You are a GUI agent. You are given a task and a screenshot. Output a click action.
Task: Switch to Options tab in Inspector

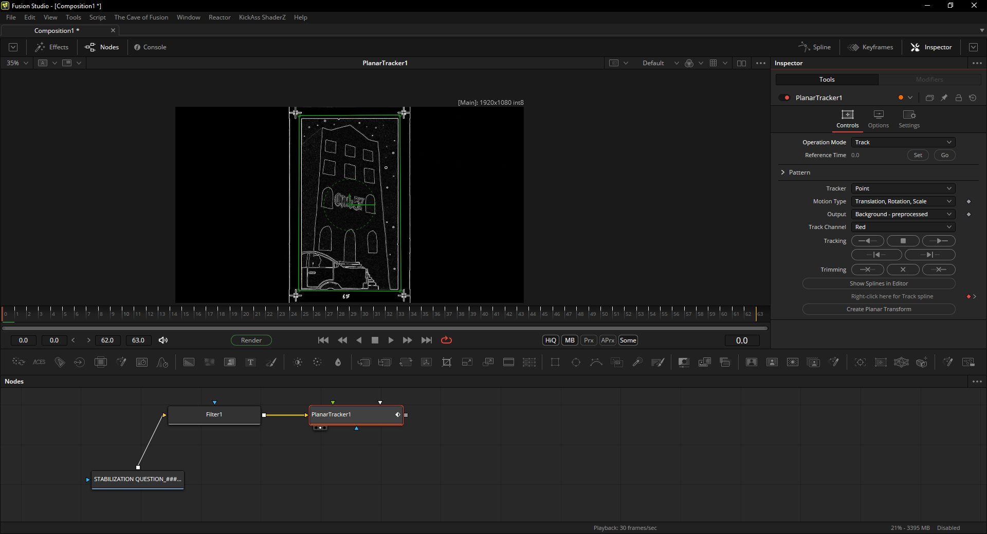coord(878,119)
